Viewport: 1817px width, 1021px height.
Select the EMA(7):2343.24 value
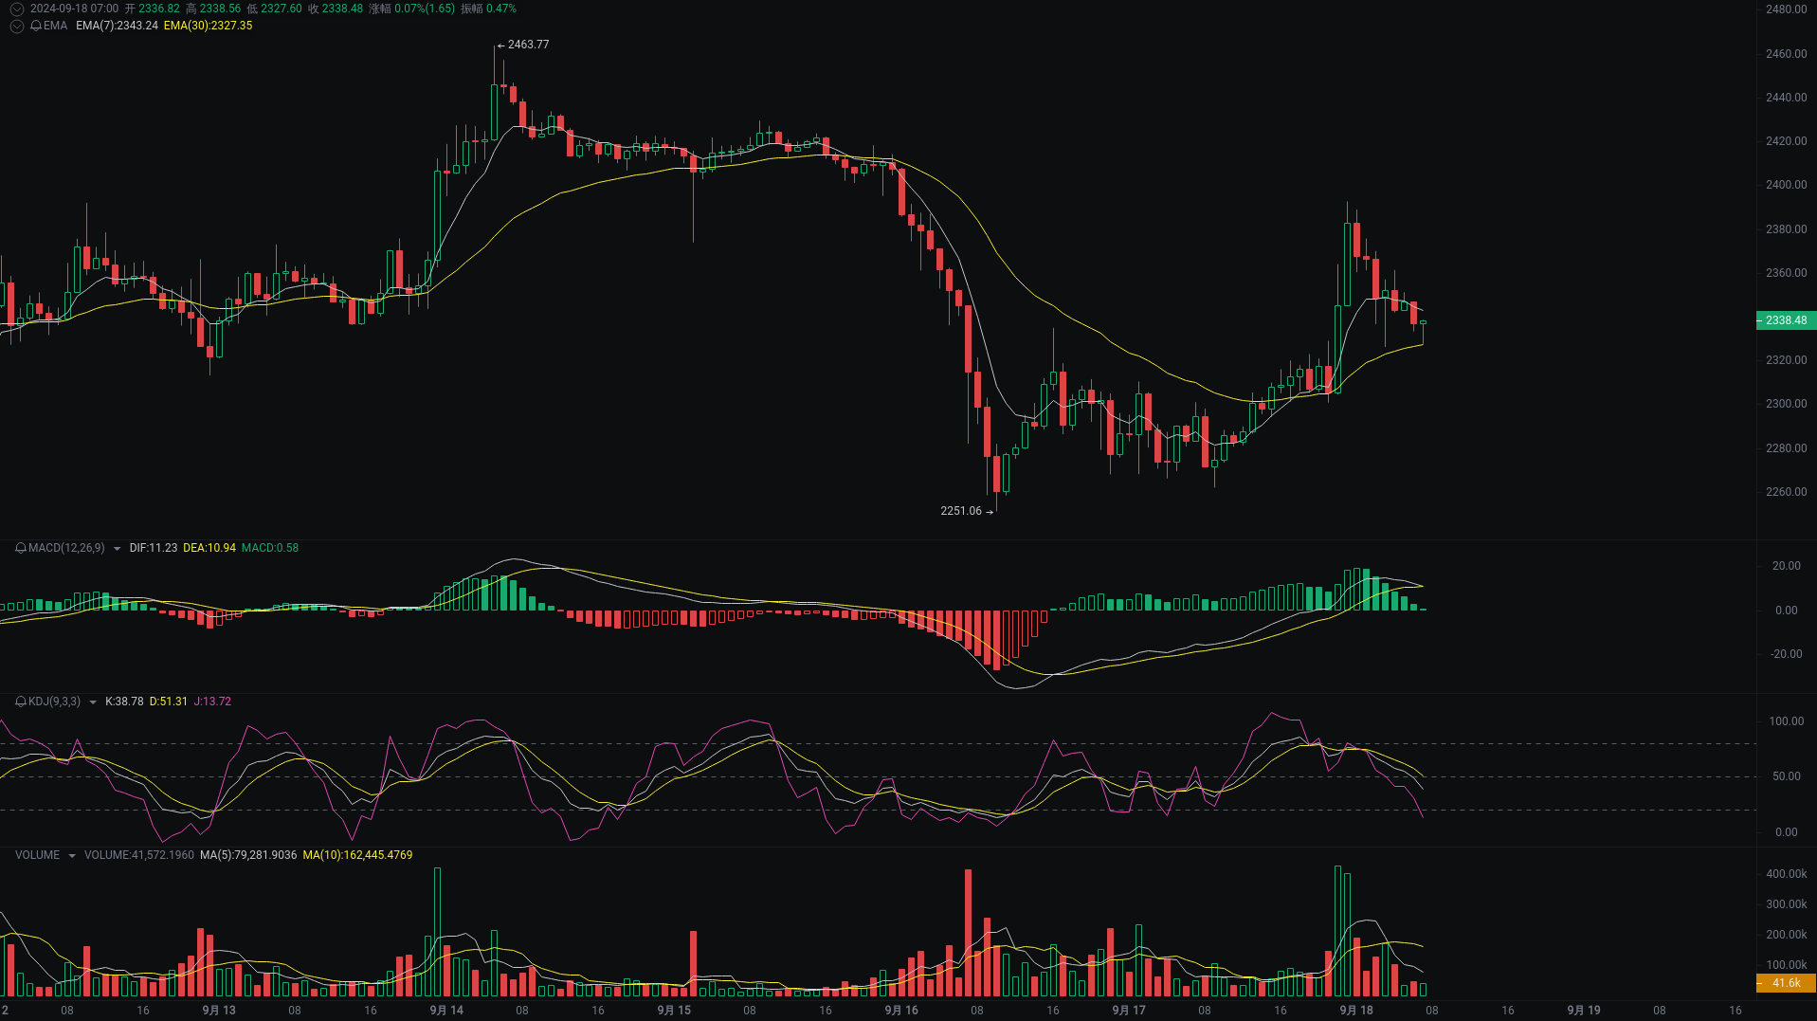[x=117, y=26]
